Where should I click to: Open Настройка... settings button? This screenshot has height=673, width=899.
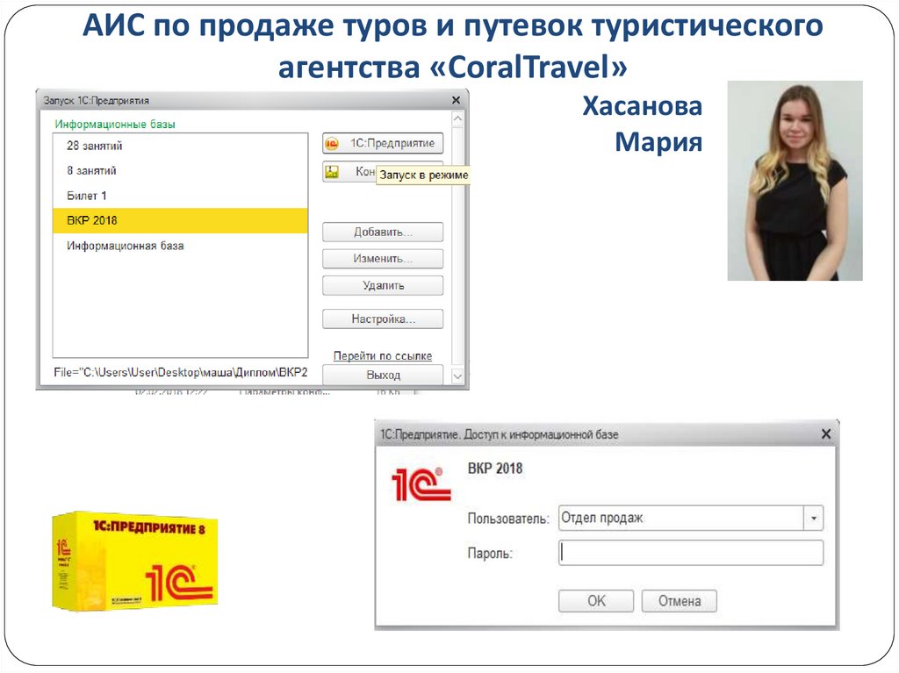(383, 319)
